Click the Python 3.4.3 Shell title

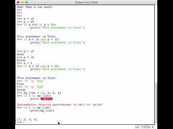pyautogui.click(x=86, y=2)
